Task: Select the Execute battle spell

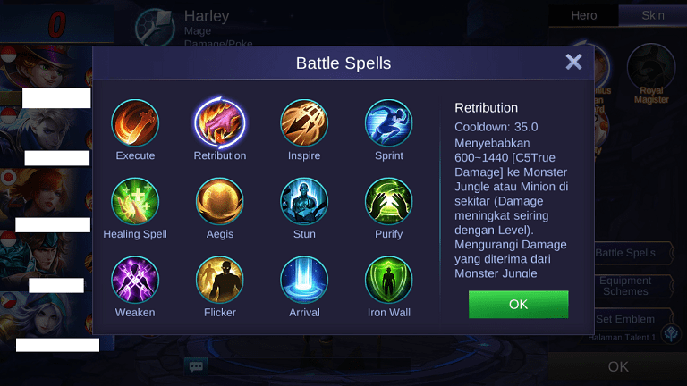Action: point(135,123)
